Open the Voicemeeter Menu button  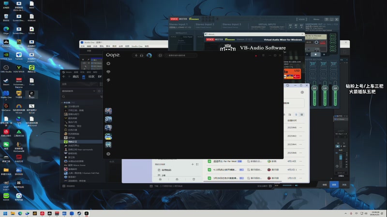[316, 19]
